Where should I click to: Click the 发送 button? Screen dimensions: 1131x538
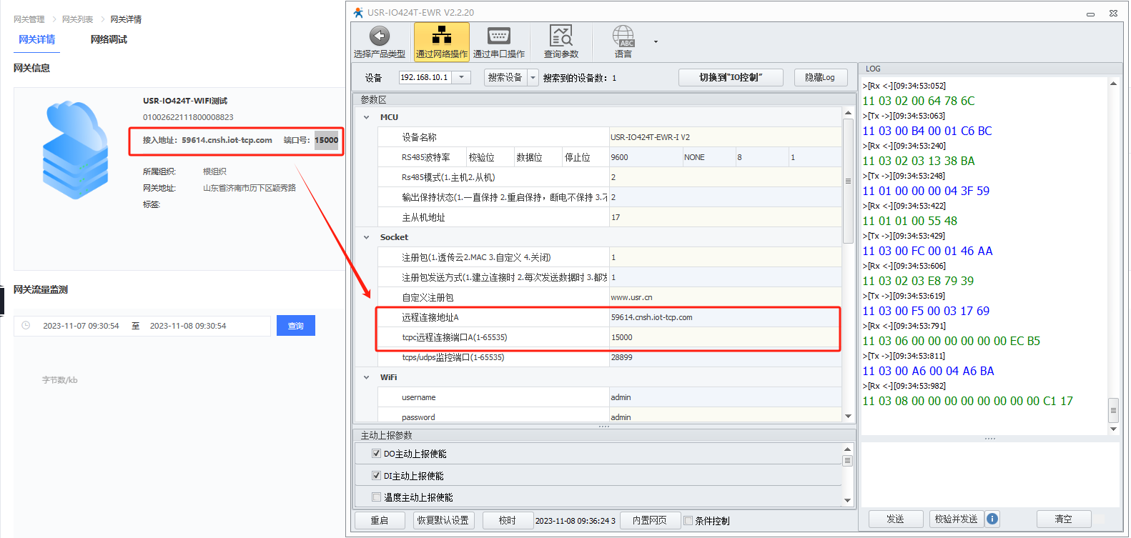coord(895,519)
